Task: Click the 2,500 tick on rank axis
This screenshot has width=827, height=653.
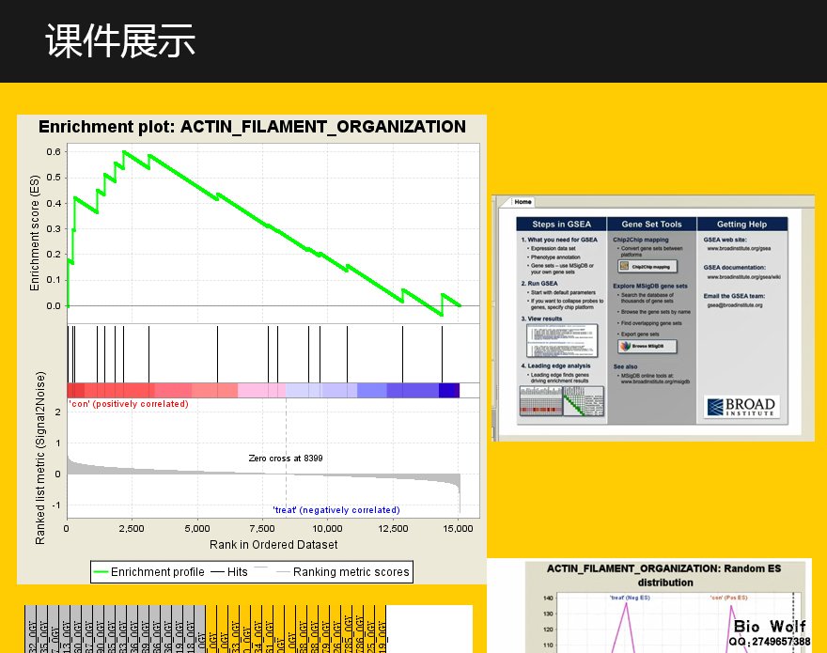Action: [132, 529]
